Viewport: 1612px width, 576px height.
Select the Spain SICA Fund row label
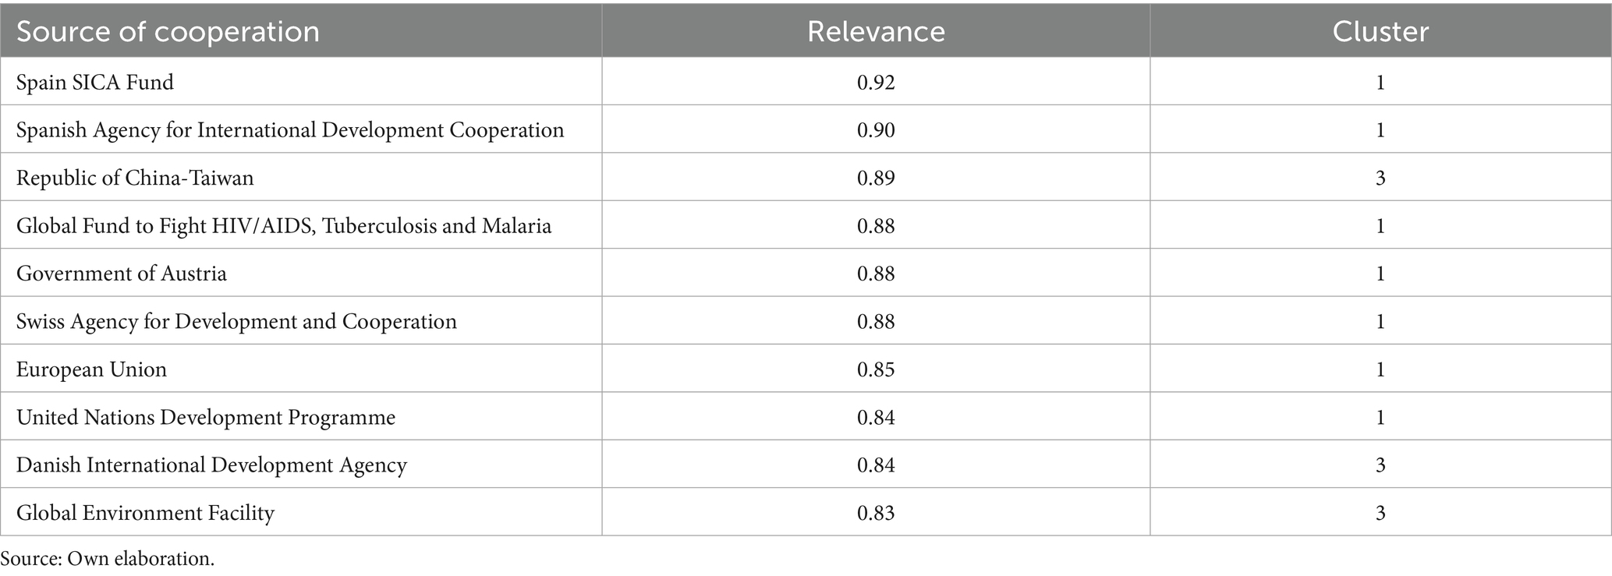click(x=95, y=82)
